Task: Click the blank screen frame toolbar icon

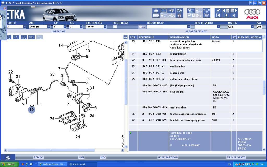Action: point(164,10)
